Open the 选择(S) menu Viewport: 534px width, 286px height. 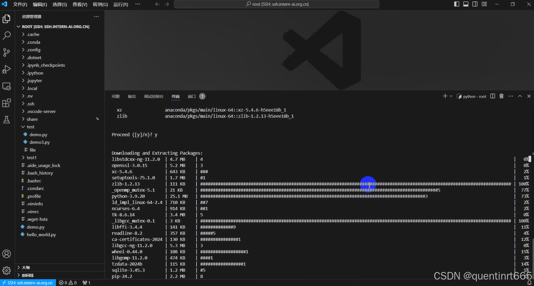pyautogui.click(x=60, y=4)
